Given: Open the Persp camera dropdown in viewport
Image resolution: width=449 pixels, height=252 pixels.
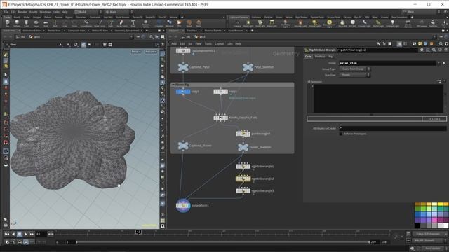Looking at the screenshot, I should pyautogui.click(x=136, y=52).
